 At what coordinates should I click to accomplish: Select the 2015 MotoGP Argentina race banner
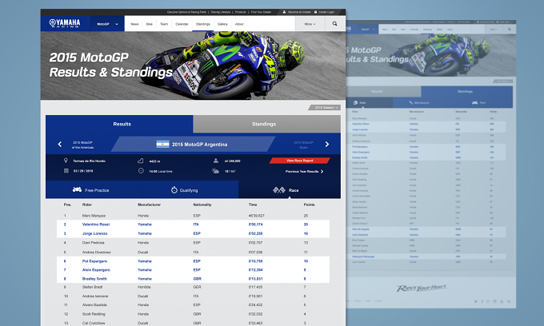tap(194, 144)
